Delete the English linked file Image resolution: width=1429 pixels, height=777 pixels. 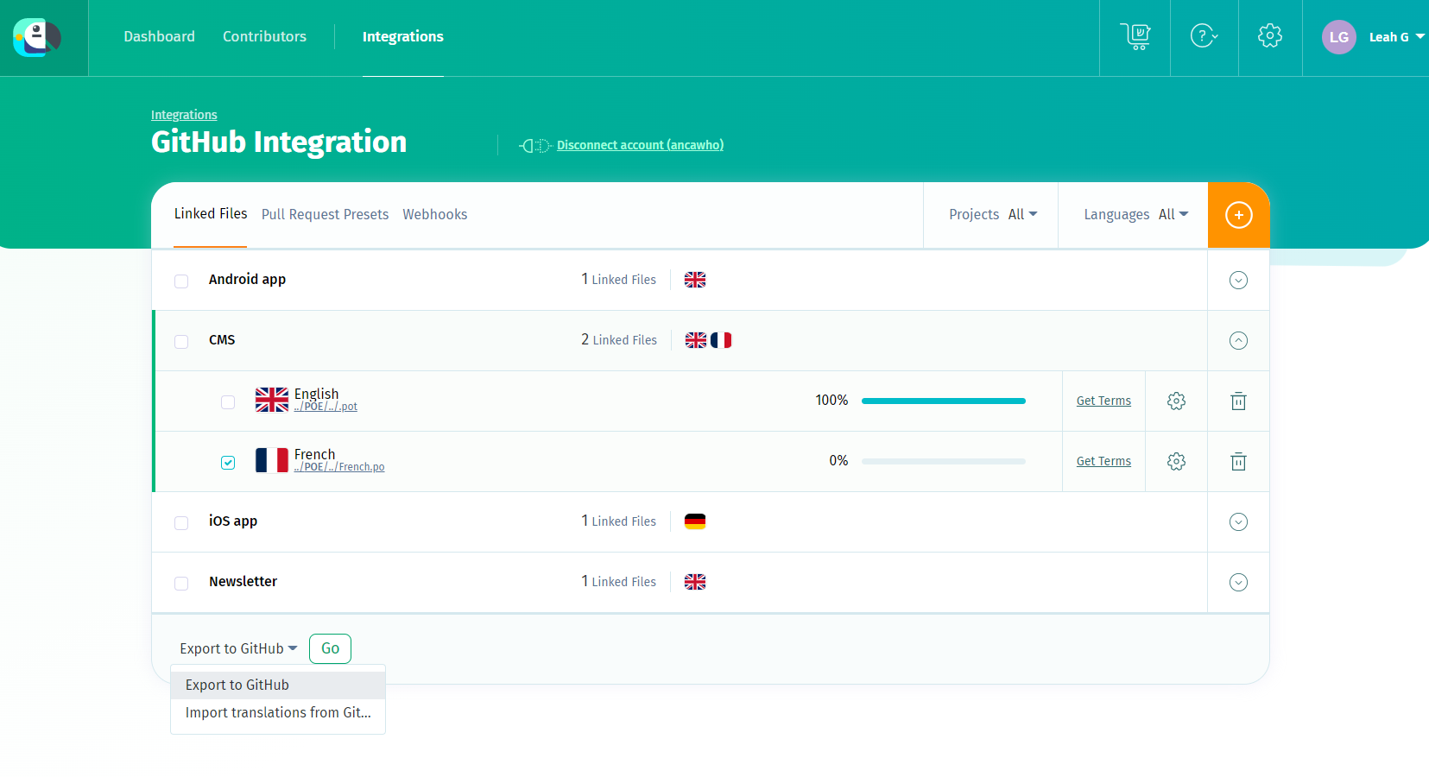pyautogui.click(x=1238, y=401)
